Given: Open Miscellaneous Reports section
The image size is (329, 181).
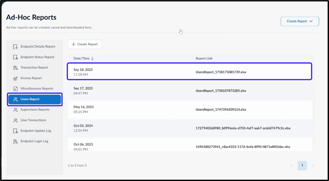Looking at the screenshot, I should point(35,89).
